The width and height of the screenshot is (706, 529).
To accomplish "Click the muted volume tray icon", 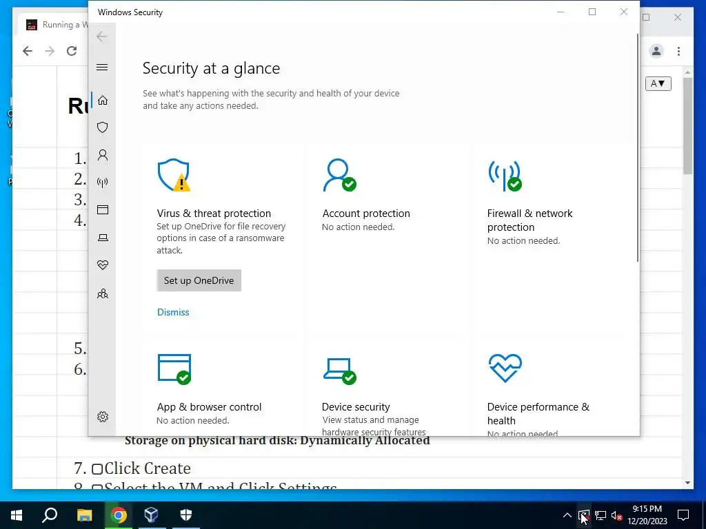I will (x=617, y=515).
